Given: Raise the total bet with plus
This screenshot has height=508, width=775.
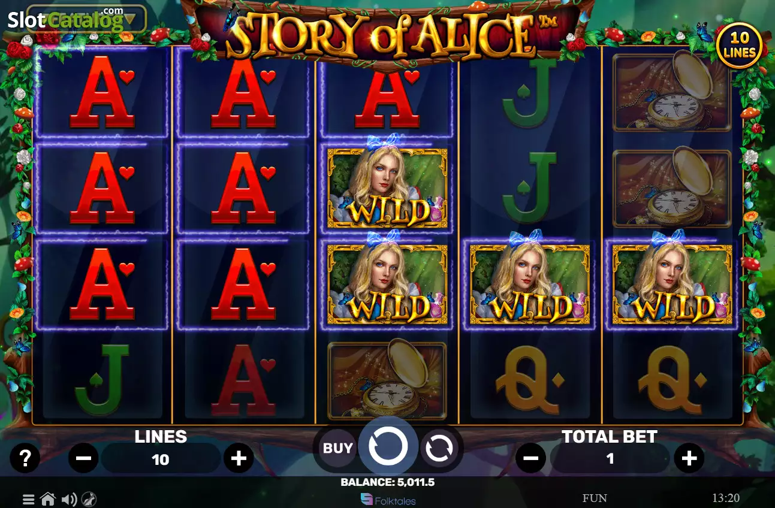Looking at the screenshot, I should pyautogui.click(x=689, y=459).
